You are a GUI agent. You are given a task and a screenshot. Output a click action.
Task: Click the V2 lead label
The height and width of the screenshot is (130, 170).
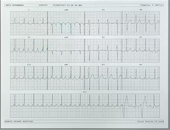tap(103, 37)
